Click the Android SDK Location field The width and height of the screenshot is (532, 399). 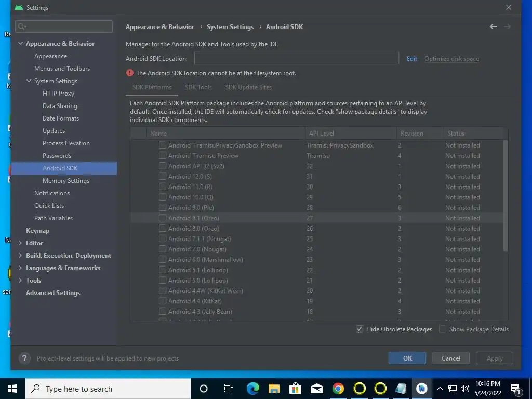(x=296, y=58)
